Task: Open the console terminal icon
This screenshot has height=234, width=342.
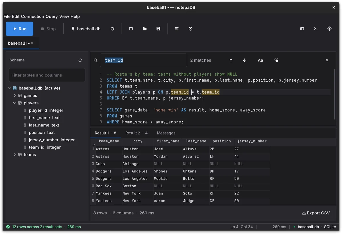Action: [x=316, y=29]
